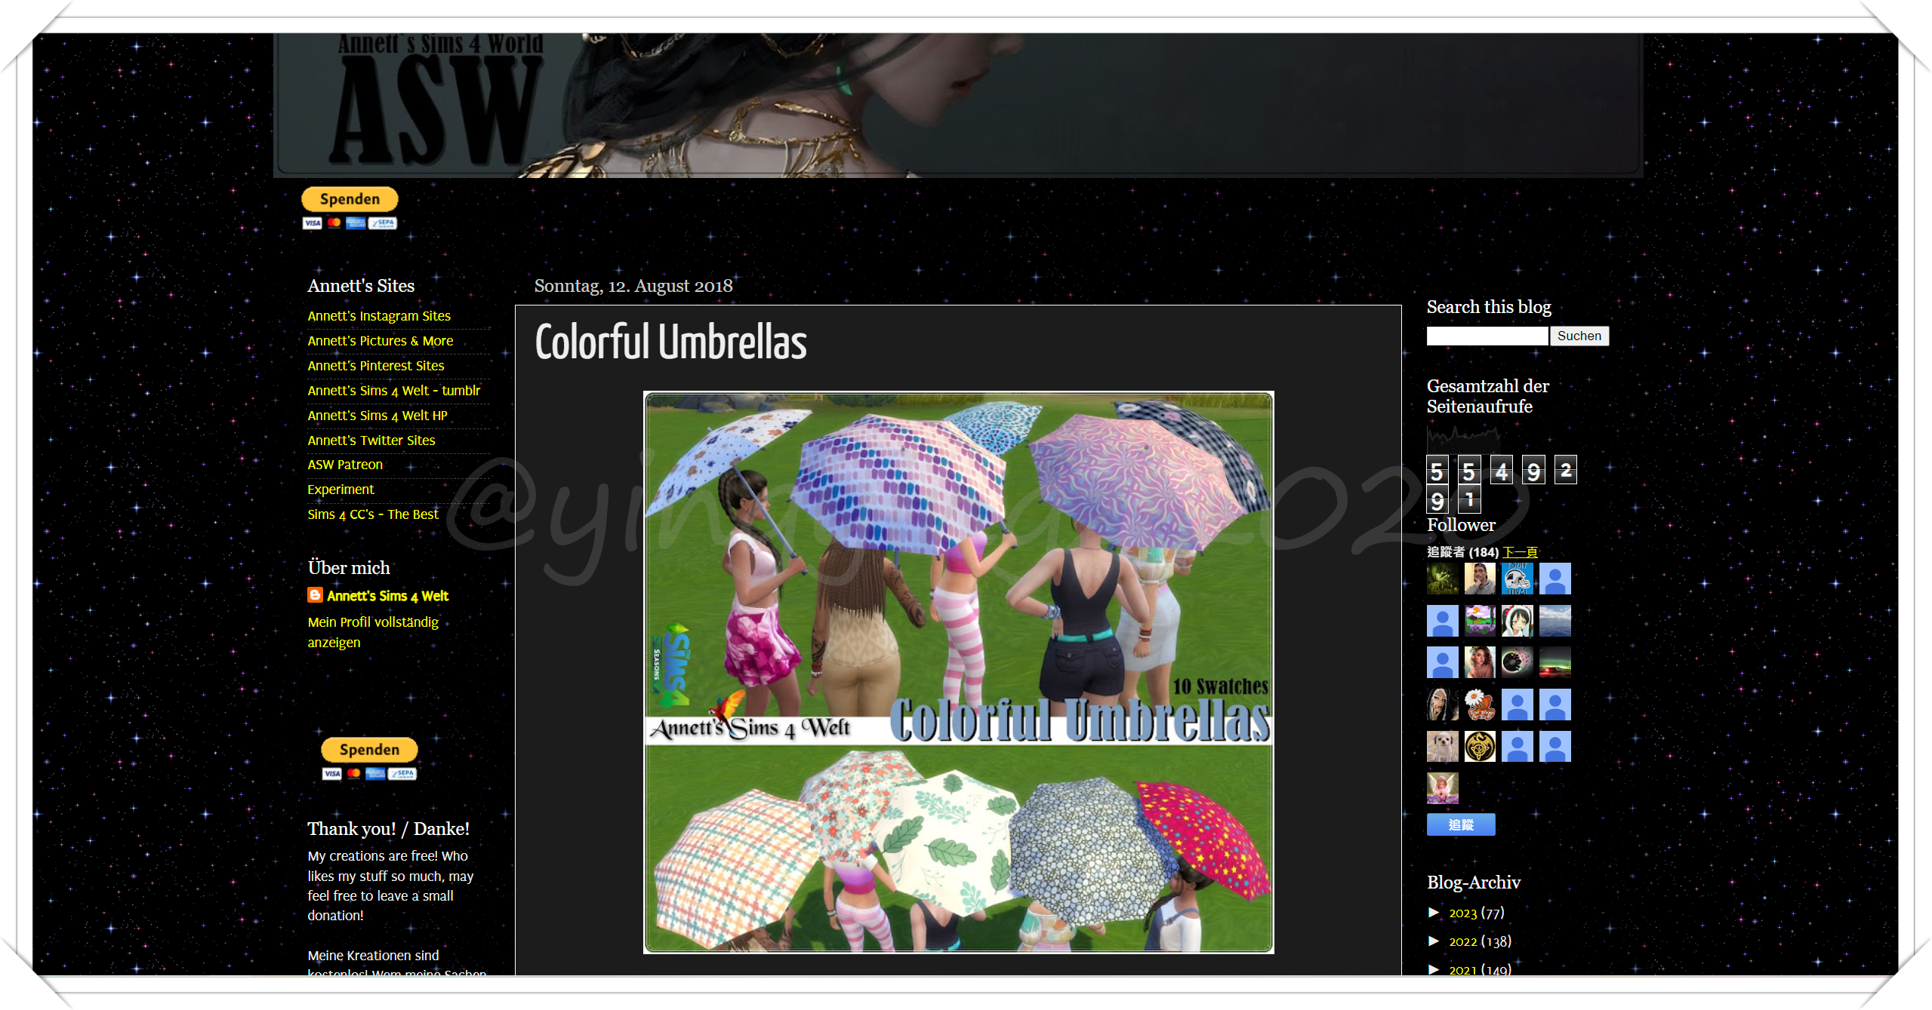
Task: Click the Search this blog input field
Action: 1487,336
